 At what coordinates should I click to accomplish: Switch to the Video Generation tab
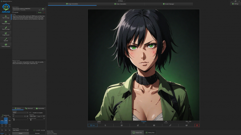pyautogui.click(x=120, y=4)
